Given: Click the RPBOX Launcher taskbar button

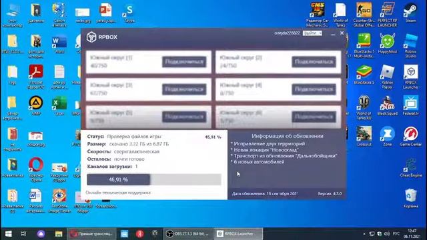Looking at the screenshot, I should tap(238, 234).
